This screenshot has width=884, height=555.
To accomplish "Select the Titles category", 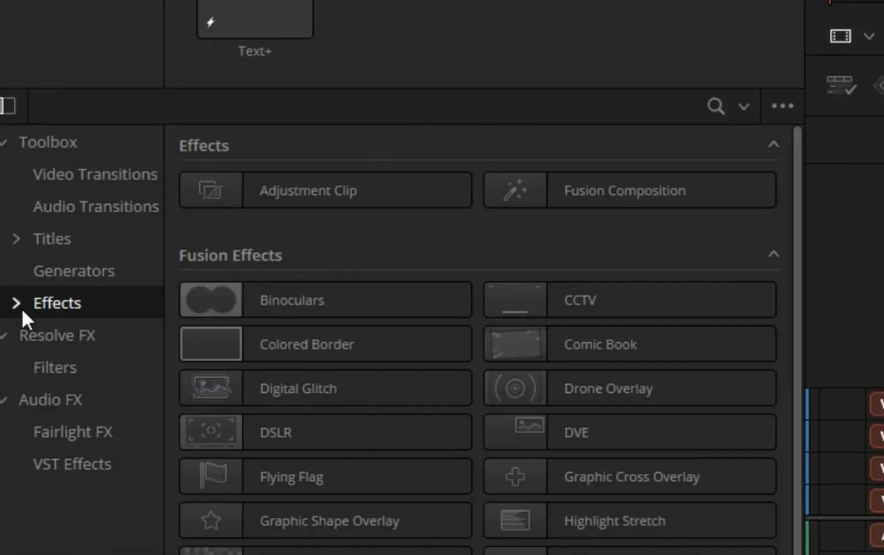I will (x=52, y=239).
